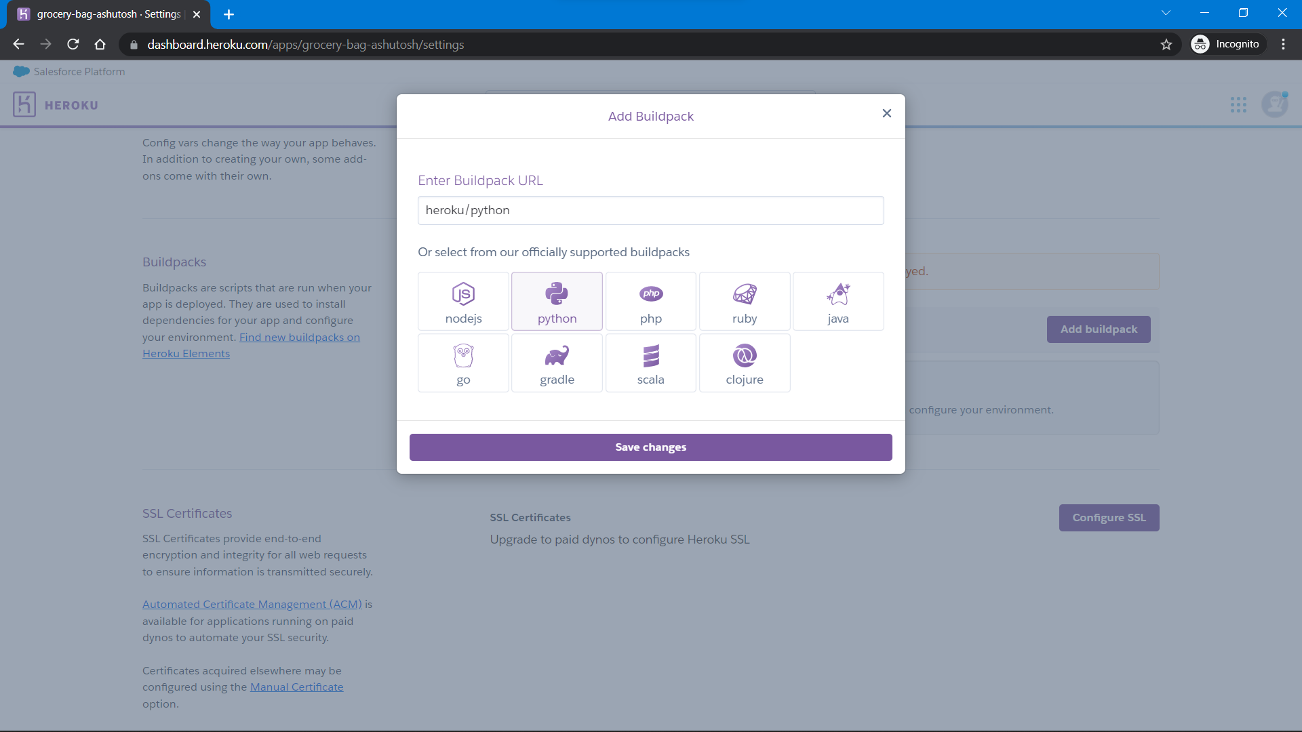Open Find new buildpacks on Heroku Elements link
The width and height of the screenshot is (1302, 732).
pos(251,345)
